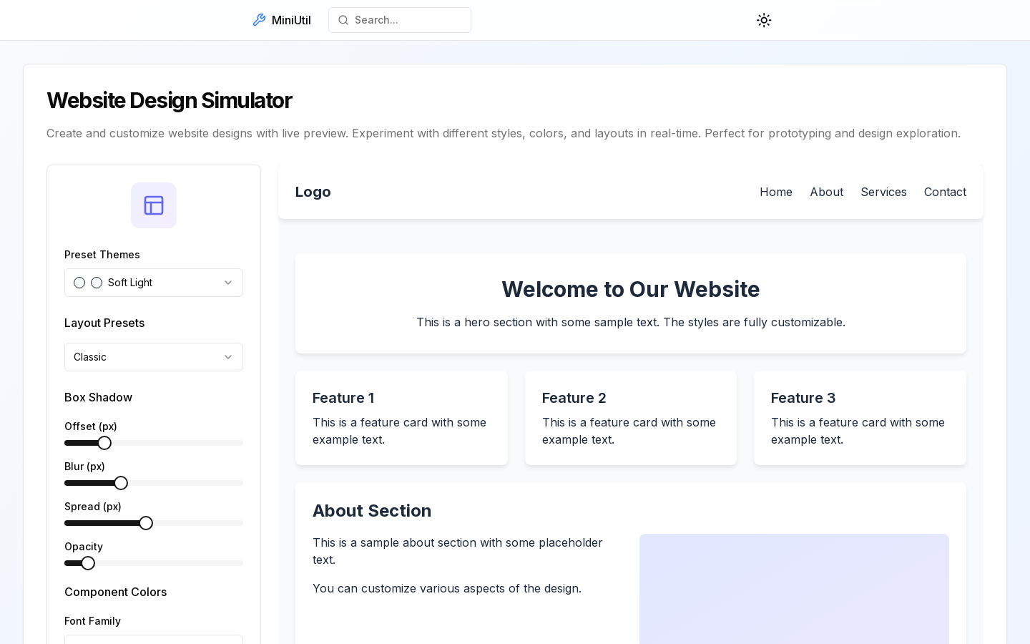Click the first Soft Light color circle
Viewport: 1030px width, 644px height.
coord(79,283)
